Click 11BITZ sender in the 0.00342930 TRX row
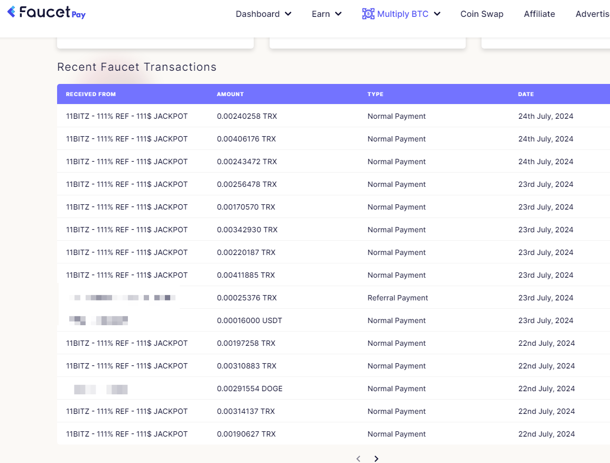The width and height of the screenshot is (610, 463). point(126,230)
